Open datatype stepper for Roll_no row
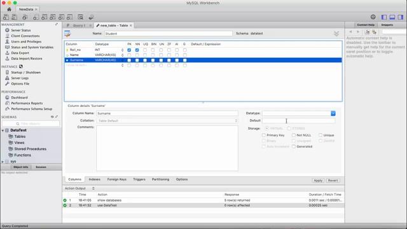Screen dimensions: 407x229 click(122, 50)
